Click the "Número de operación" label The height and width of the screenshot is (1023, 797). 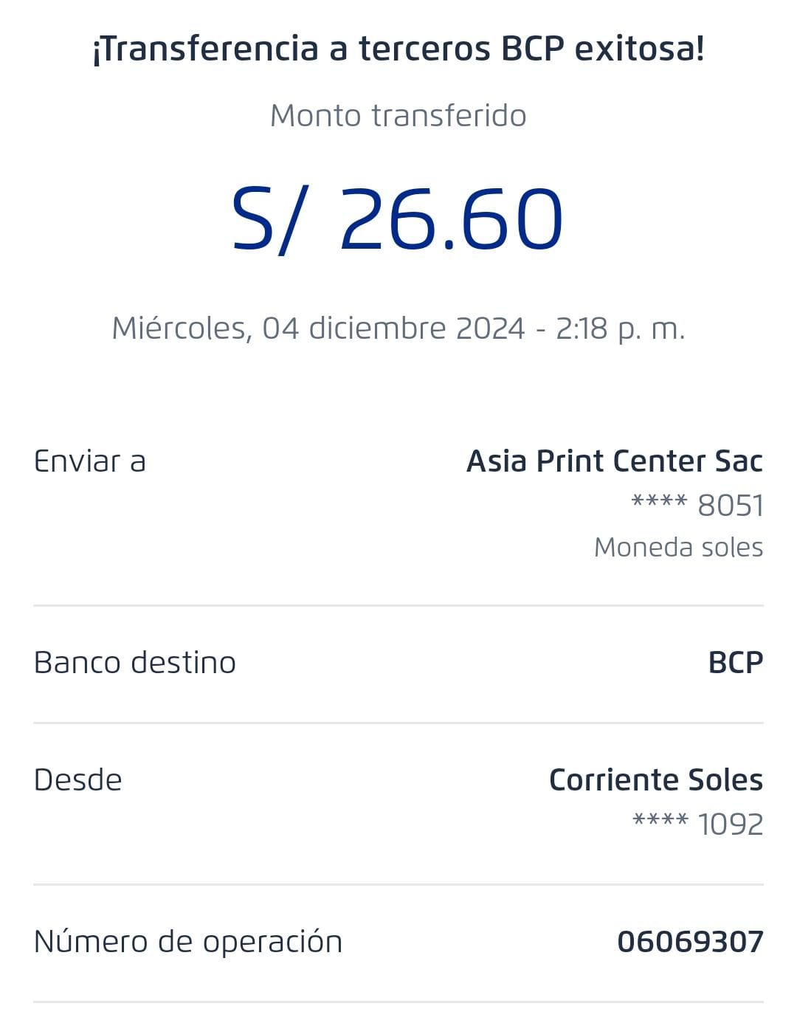click(188, 942)
